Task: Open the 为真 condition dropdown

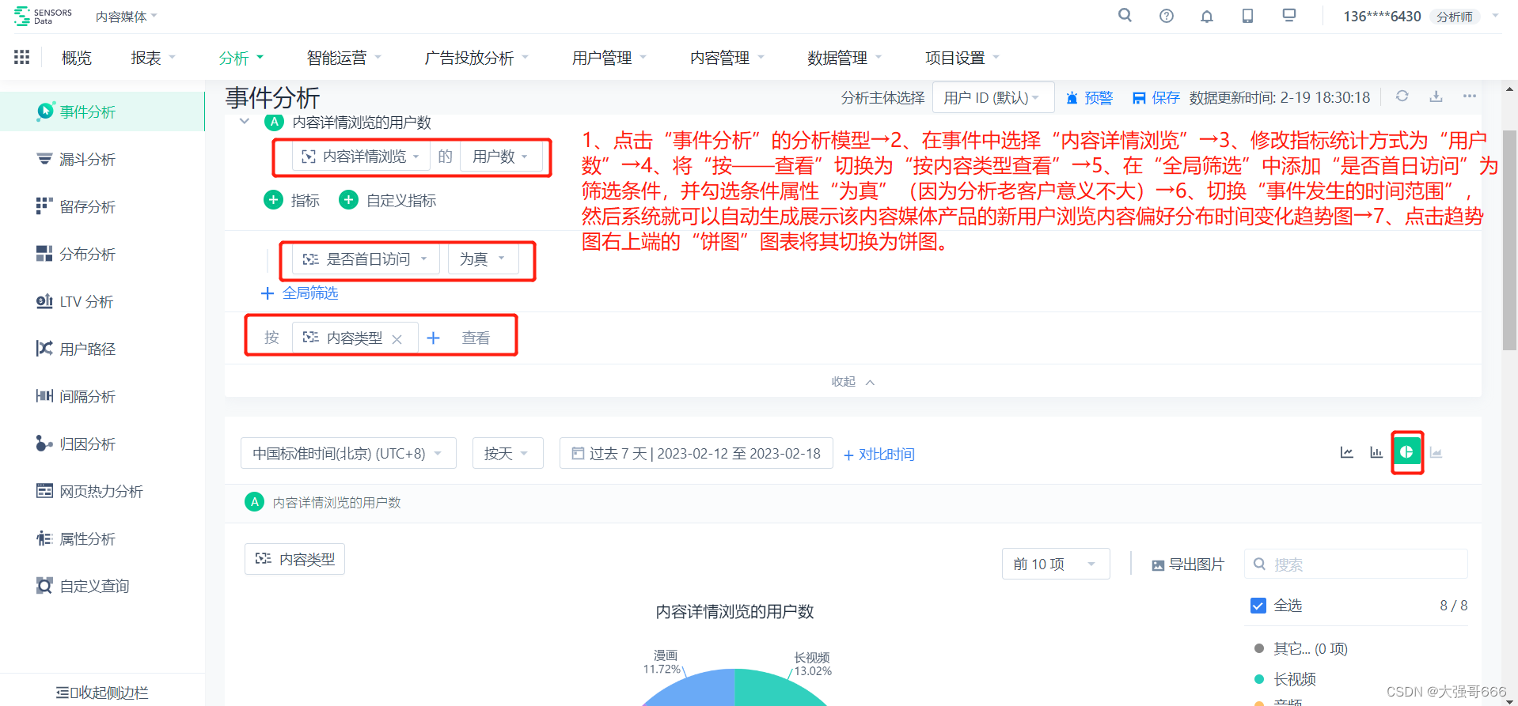Action: (x=483, y=259)
